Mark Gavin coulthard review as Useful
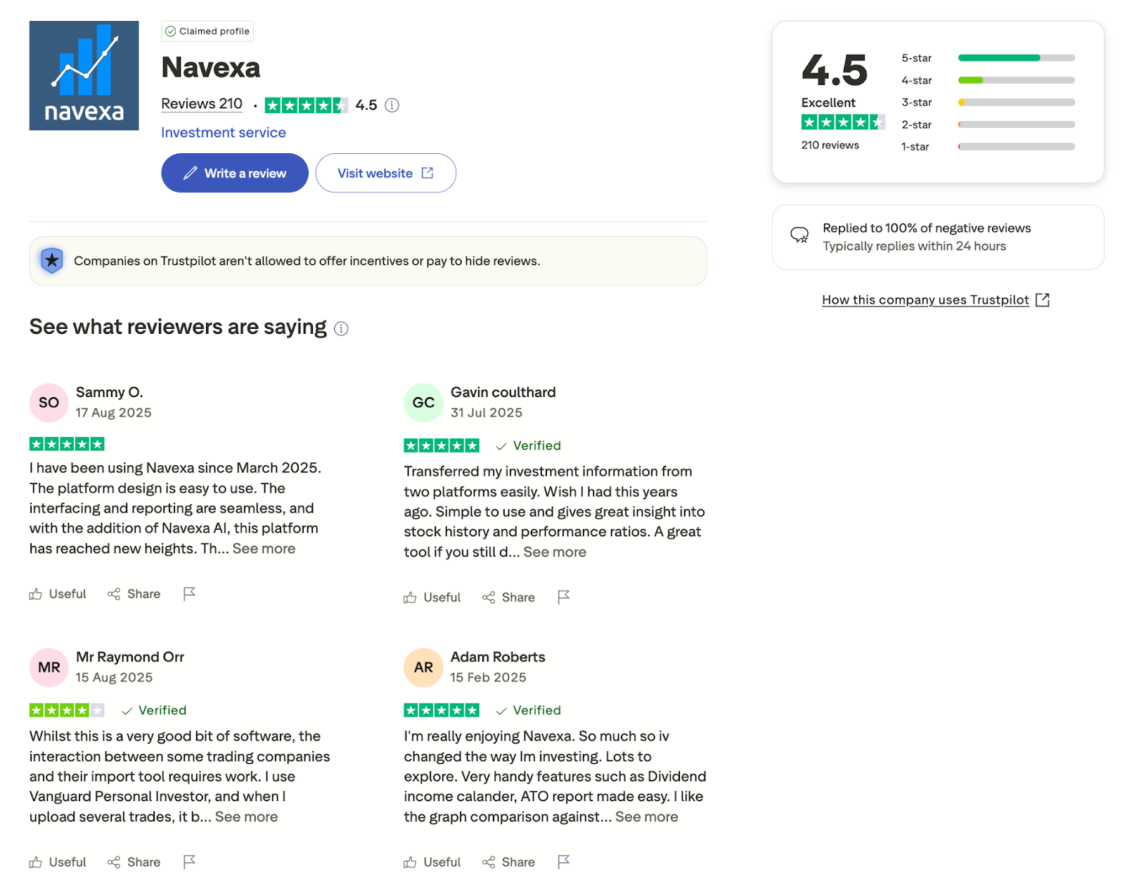This screenshot has height=877, width=1125. 432,597
